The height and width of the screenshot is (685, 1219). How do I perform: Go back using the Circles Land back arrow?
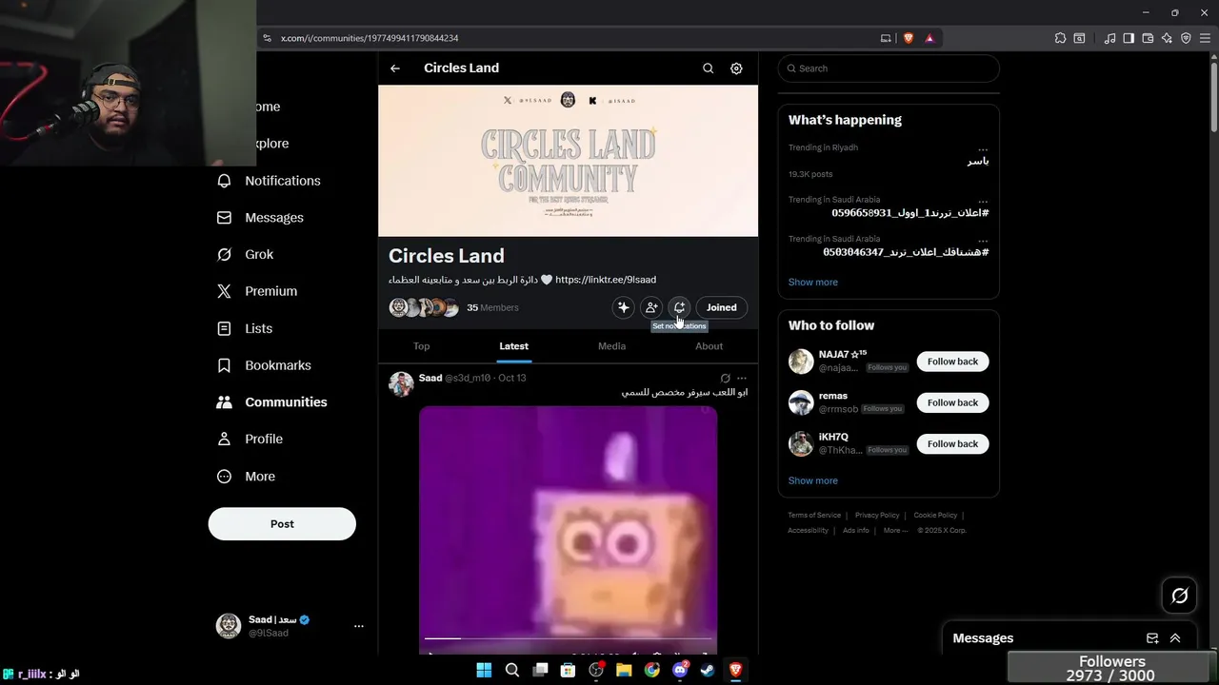pyautogui.click(x=395, y=68)
